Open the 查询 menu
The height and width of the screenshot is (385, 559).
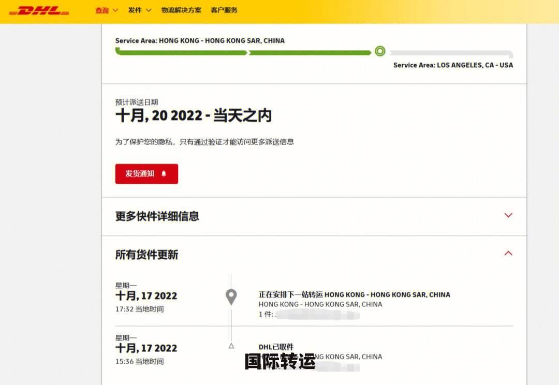coord(102,10)
